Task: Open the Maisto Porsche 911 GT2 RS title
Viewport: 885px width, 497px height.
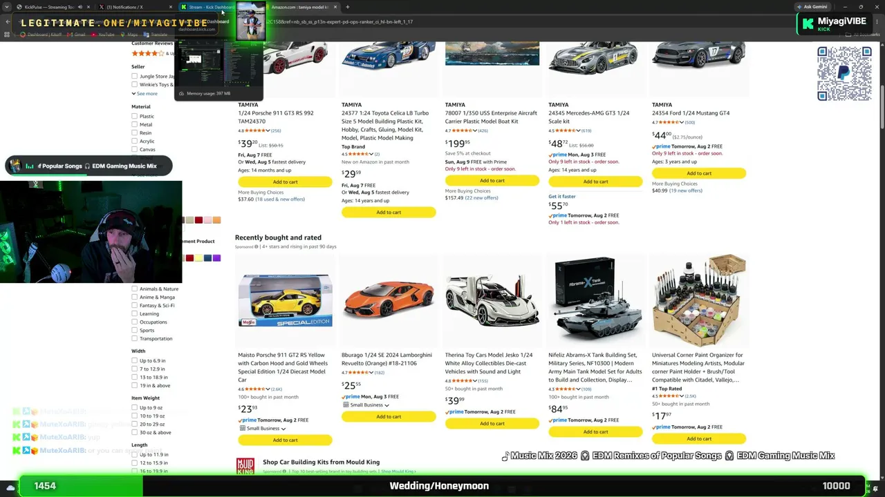Action: click(283, 367)
